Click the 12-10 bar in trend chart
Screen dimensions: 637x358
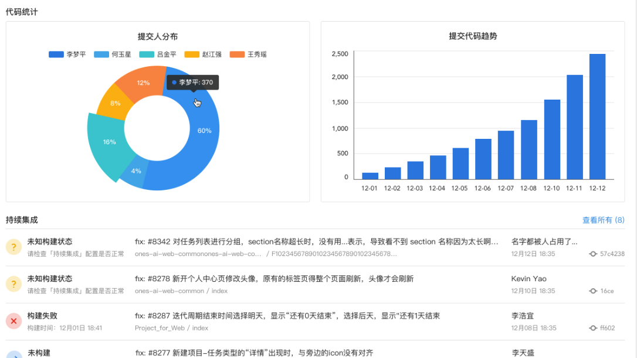[552, 139]
